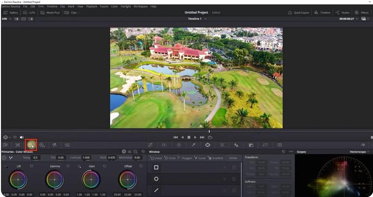The height and width of the screenshot is (197, 373).
Task: Toggle the LUTs panel
Action: [x=29, y=13]
